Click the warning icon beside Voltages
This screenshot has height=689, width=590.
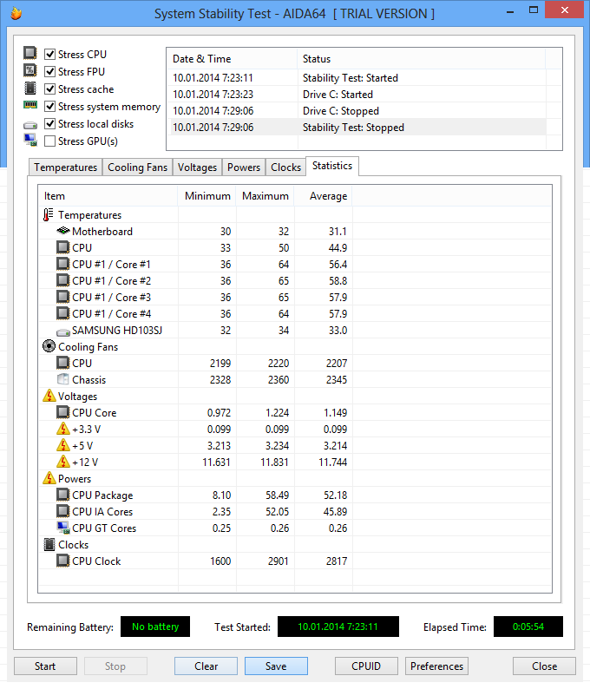[x=49, y=397]
